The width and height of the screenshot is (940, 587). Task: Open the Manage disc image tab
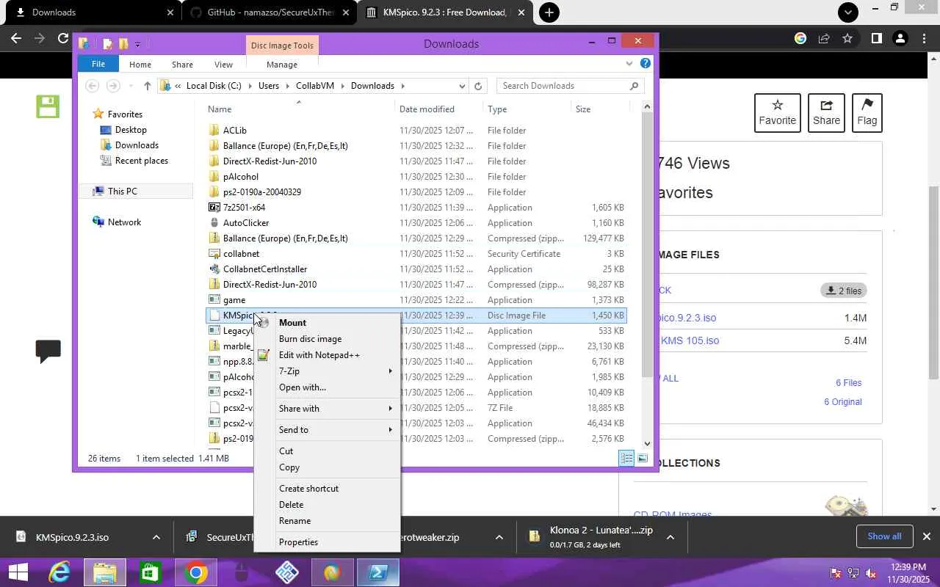[282, 65]
